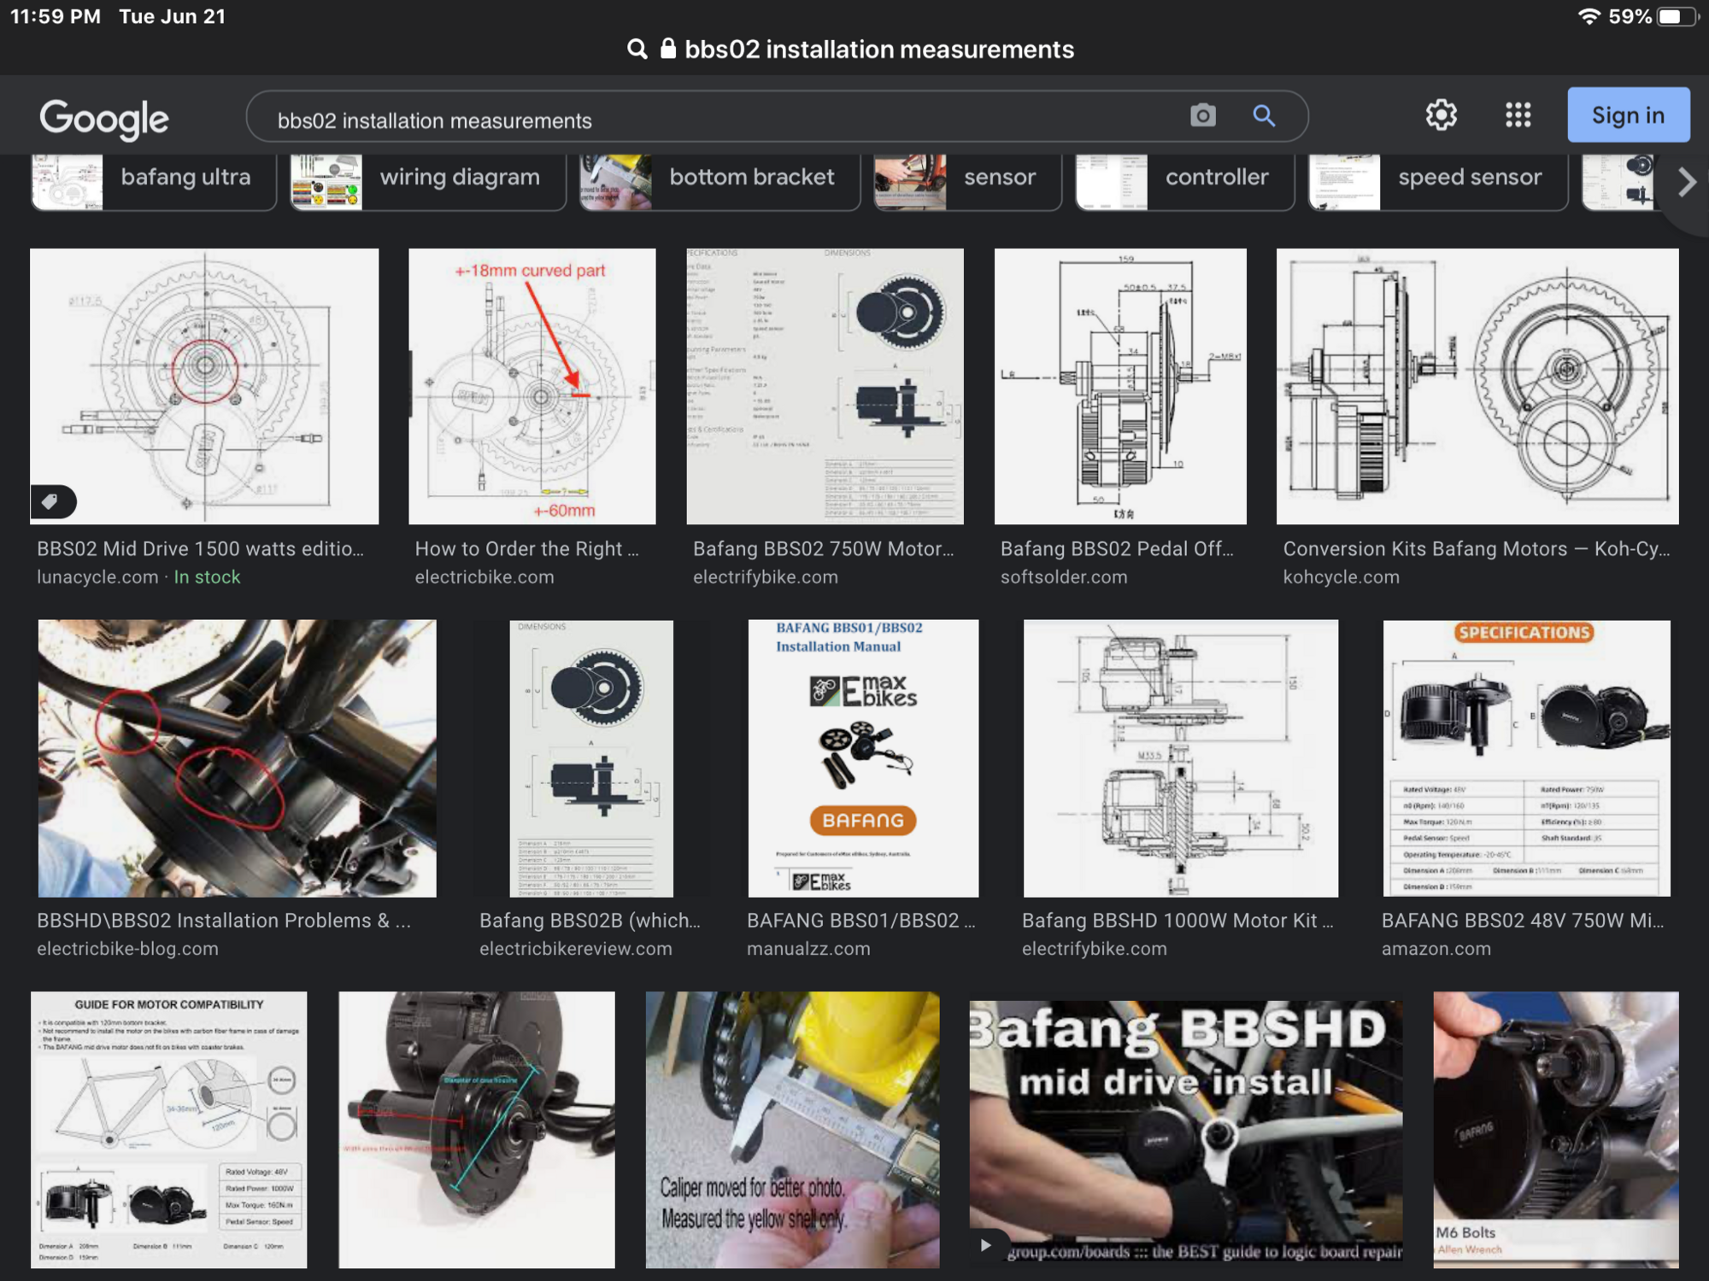Screen dimensions: 1709x1281
Task: Click the electricbike.com source link
Action: tap(485, 577)
